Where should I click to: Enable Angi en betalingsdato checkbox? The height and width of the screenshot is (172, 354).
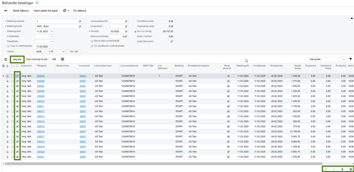point(8,46)
